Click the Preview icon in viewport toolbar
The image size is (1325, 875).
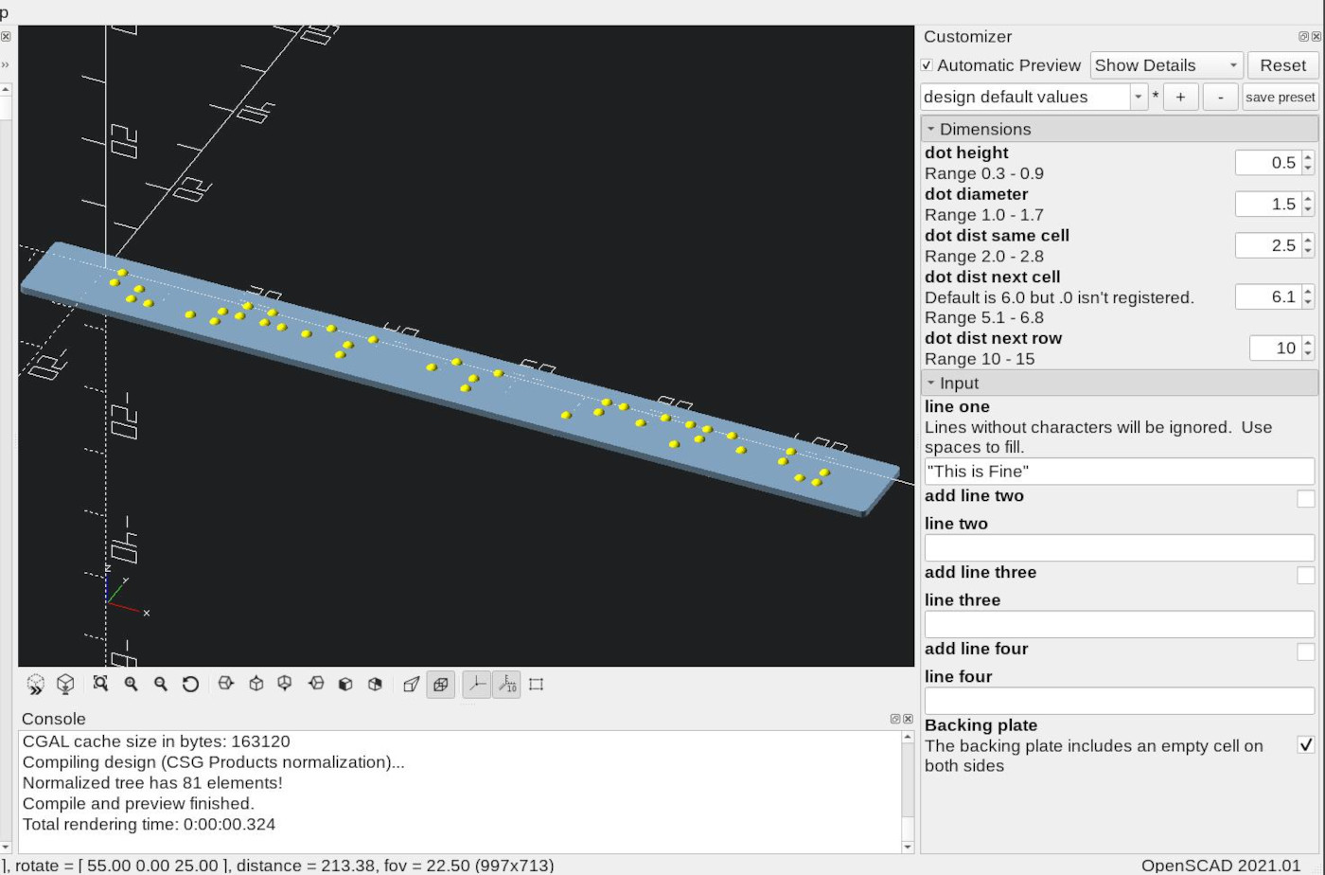pos(36,684)
